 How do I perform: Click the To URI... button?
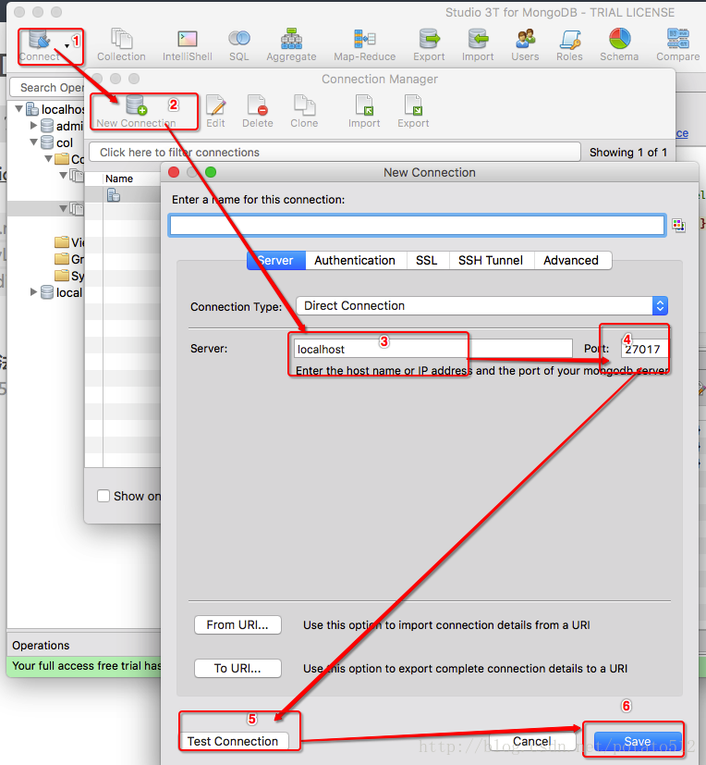[237, 669]
